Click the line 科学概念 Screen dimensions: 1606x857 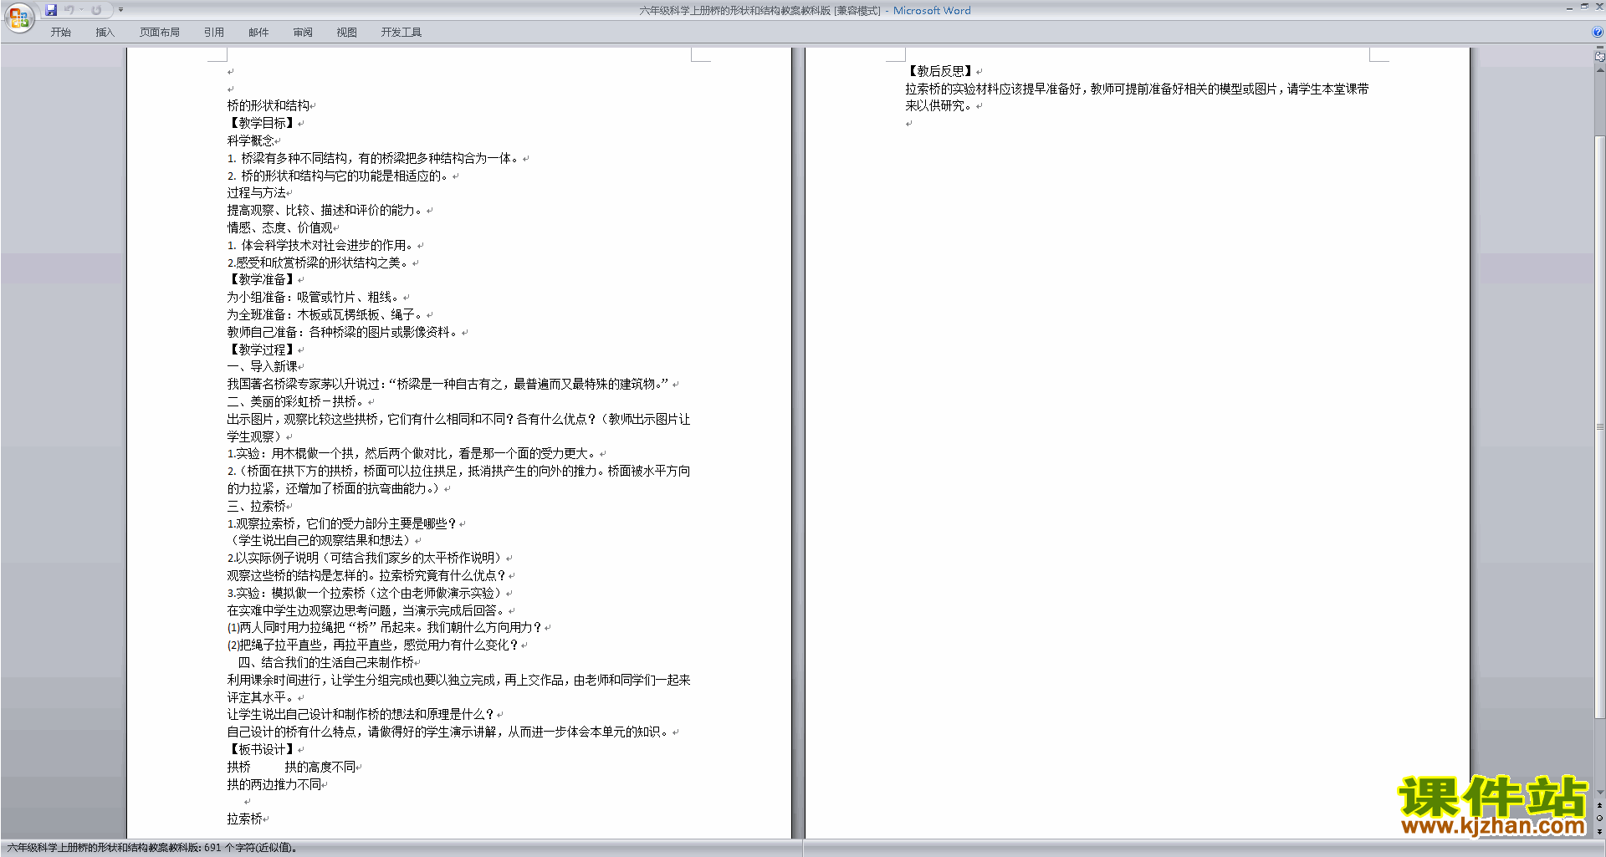(x=250, y=140)
